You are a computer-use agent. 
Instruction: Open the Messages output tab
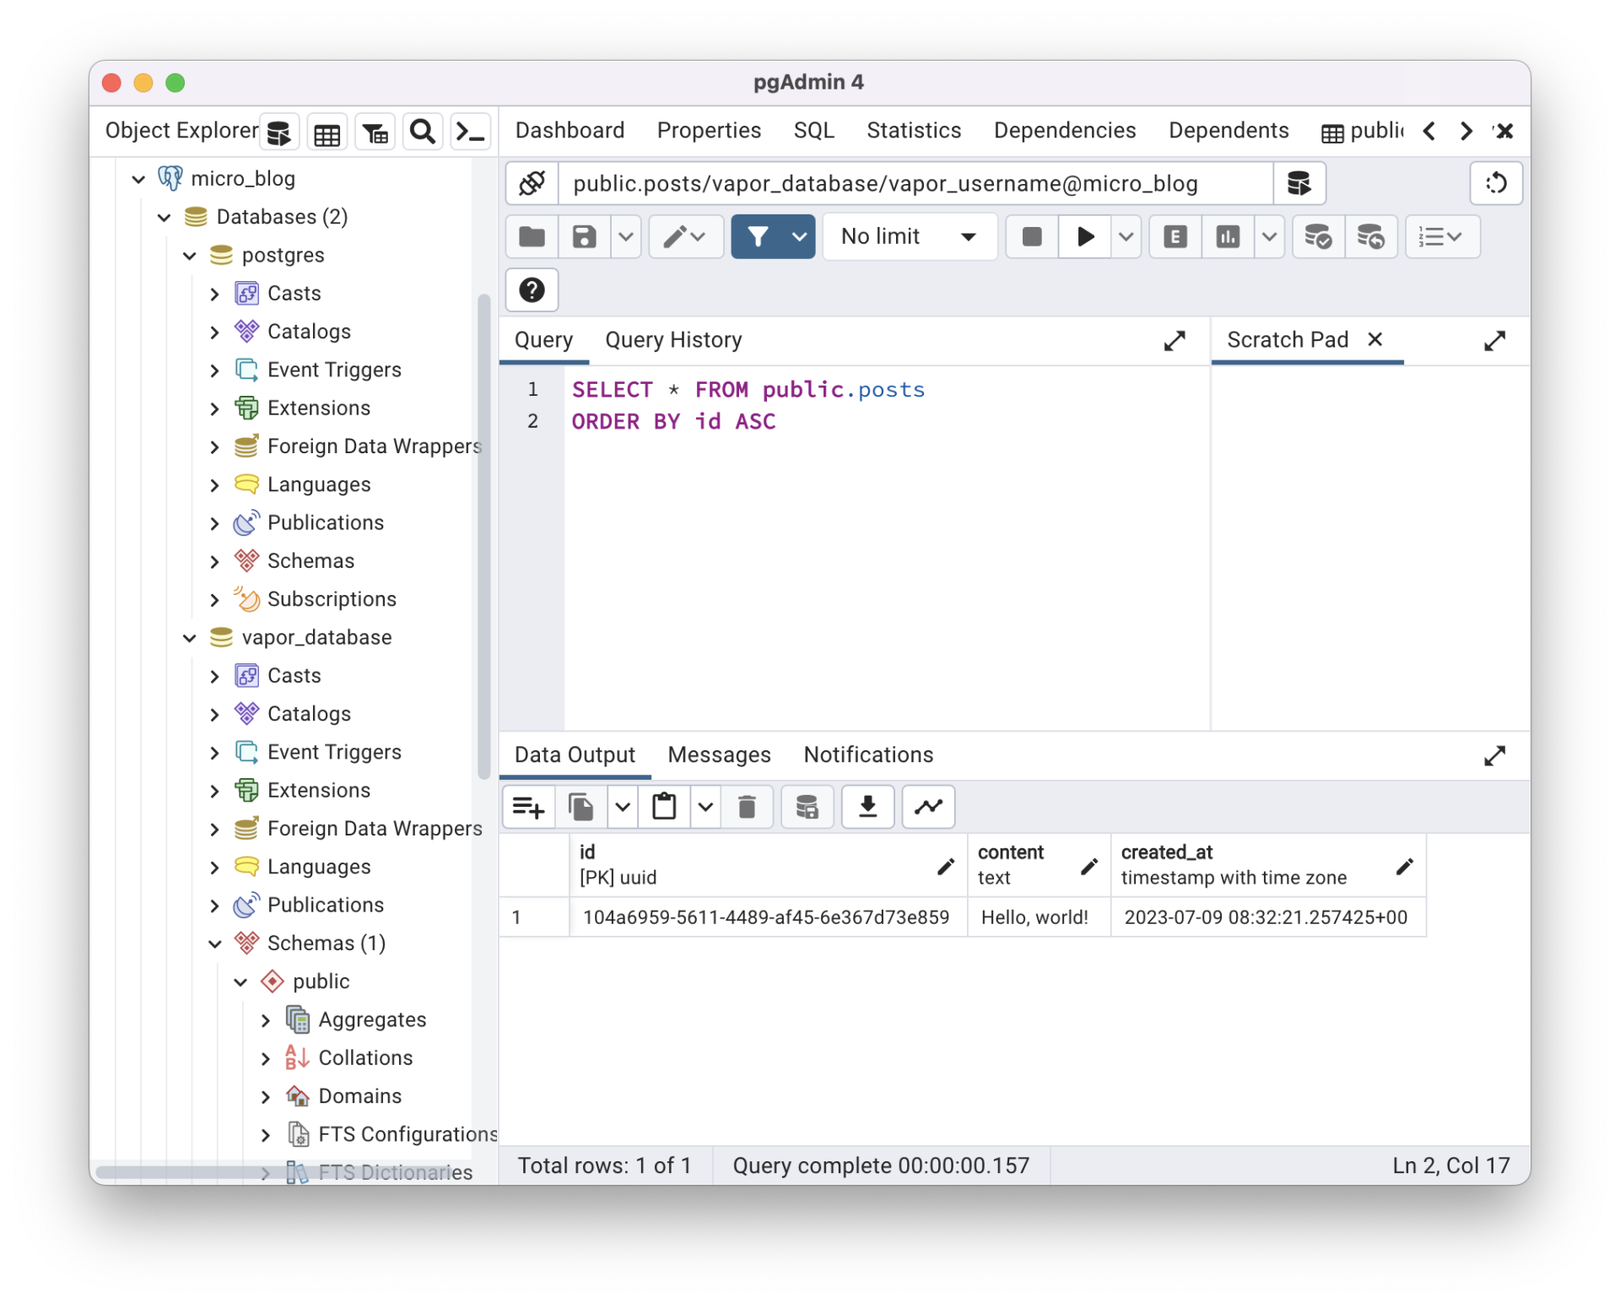pyautogui.click(x=719, y=754)
